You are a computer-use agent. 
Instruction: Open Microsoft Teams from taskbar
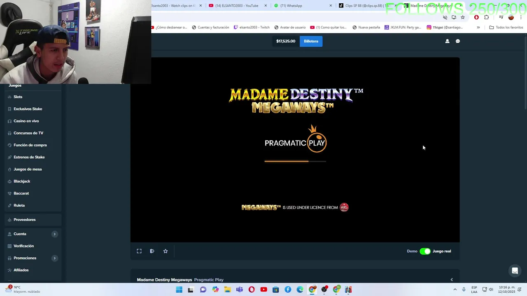coord(240,289)
